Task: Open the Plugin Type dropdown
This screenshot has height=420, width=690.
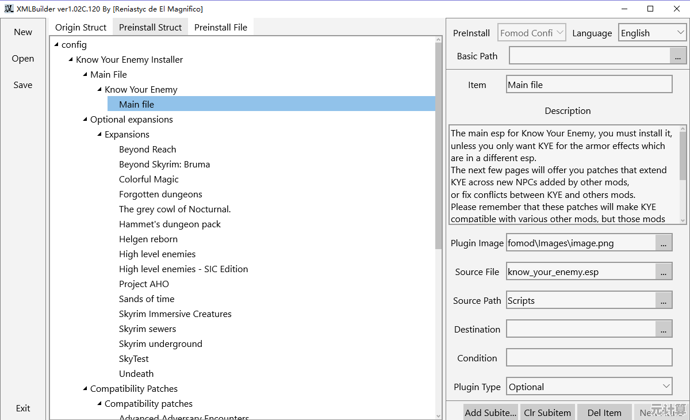Action: 589,387
